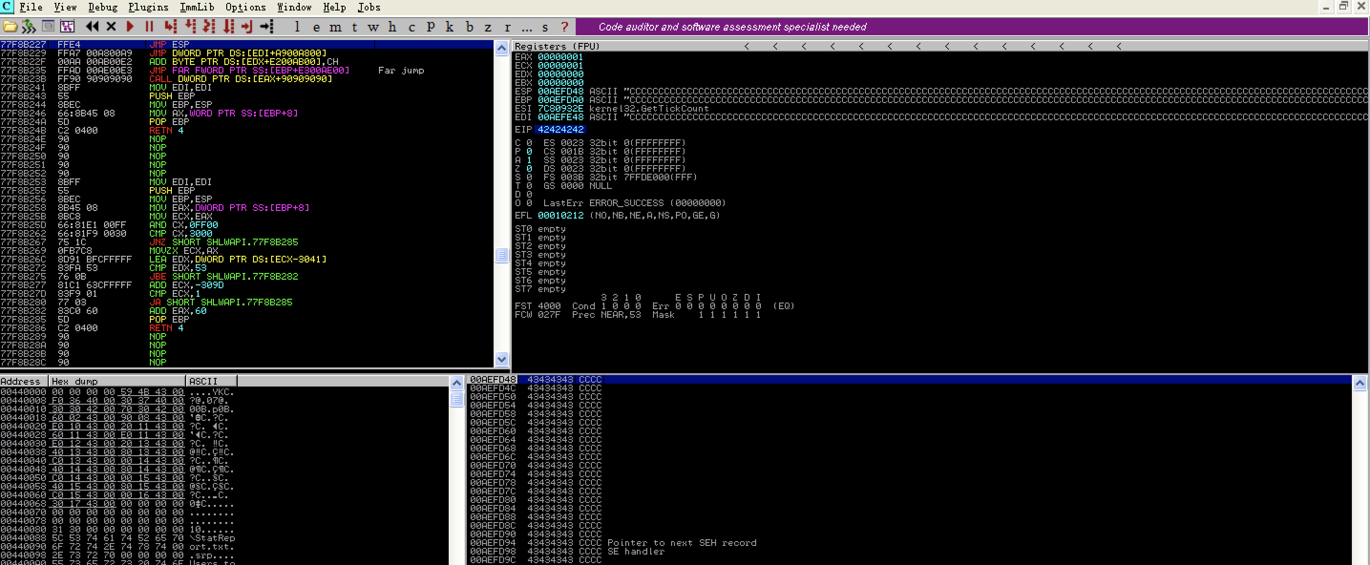Click the Go To Address arrow icon

click(x=266, y=27)
